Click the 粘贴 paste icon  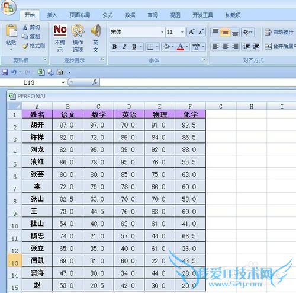[x=11, y=31]
